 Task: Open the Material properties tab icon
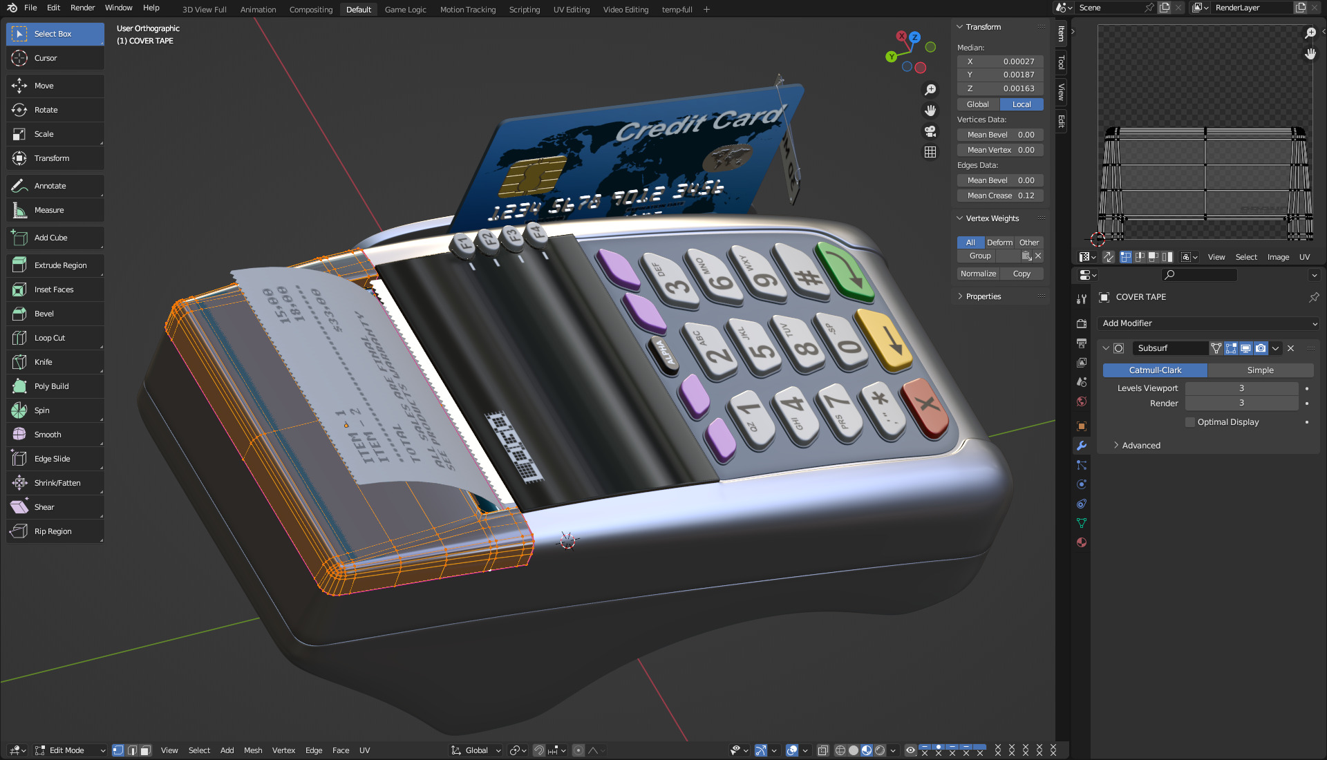1082,542
